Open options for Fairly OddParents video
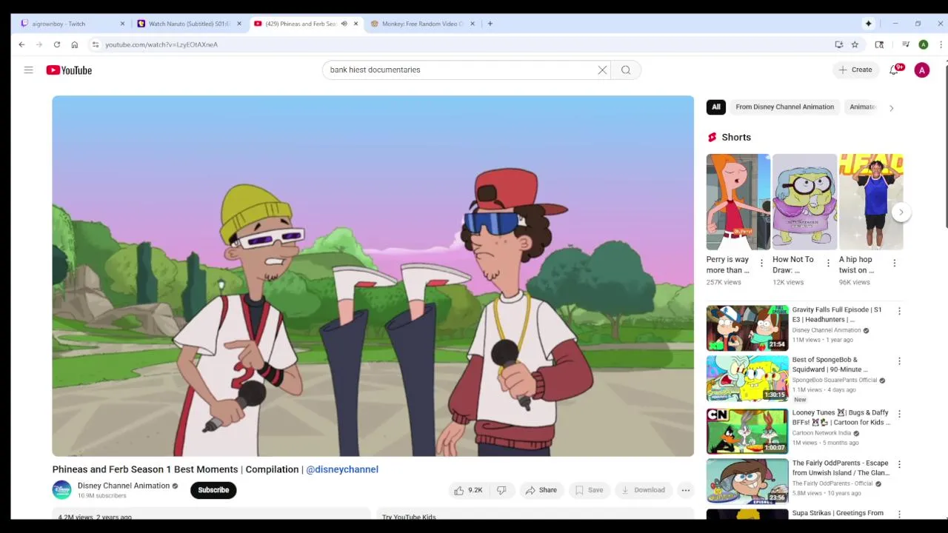 pyautogui.click(x=899, y=464)
